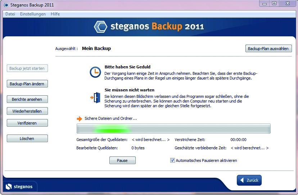This screenshot has width=298, height=195.
Task: Click the orange arrow next to Sichere Dateien
Action: [79, 119]
